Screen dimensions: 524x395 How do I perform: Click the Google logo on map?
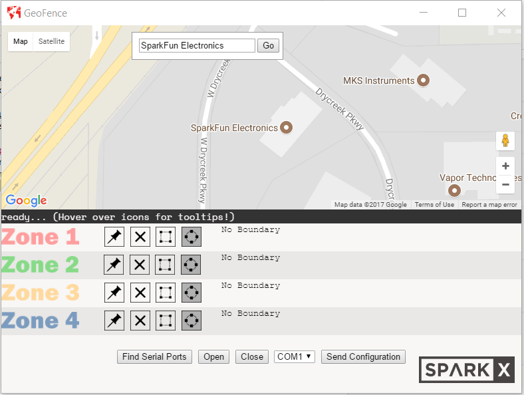(27, 200)
